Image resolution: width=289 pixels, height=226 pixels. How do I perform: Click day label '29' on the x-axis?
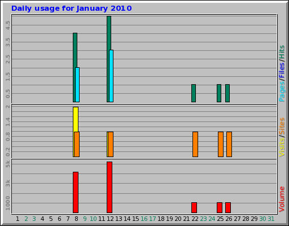pyautogui.click(x=254, y=219)
